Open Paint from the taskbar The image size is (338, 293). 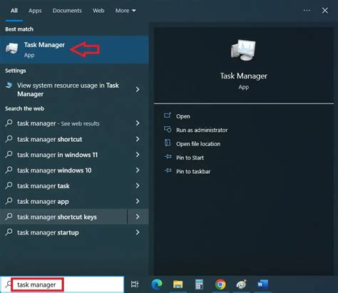click(x=242, y=284)
